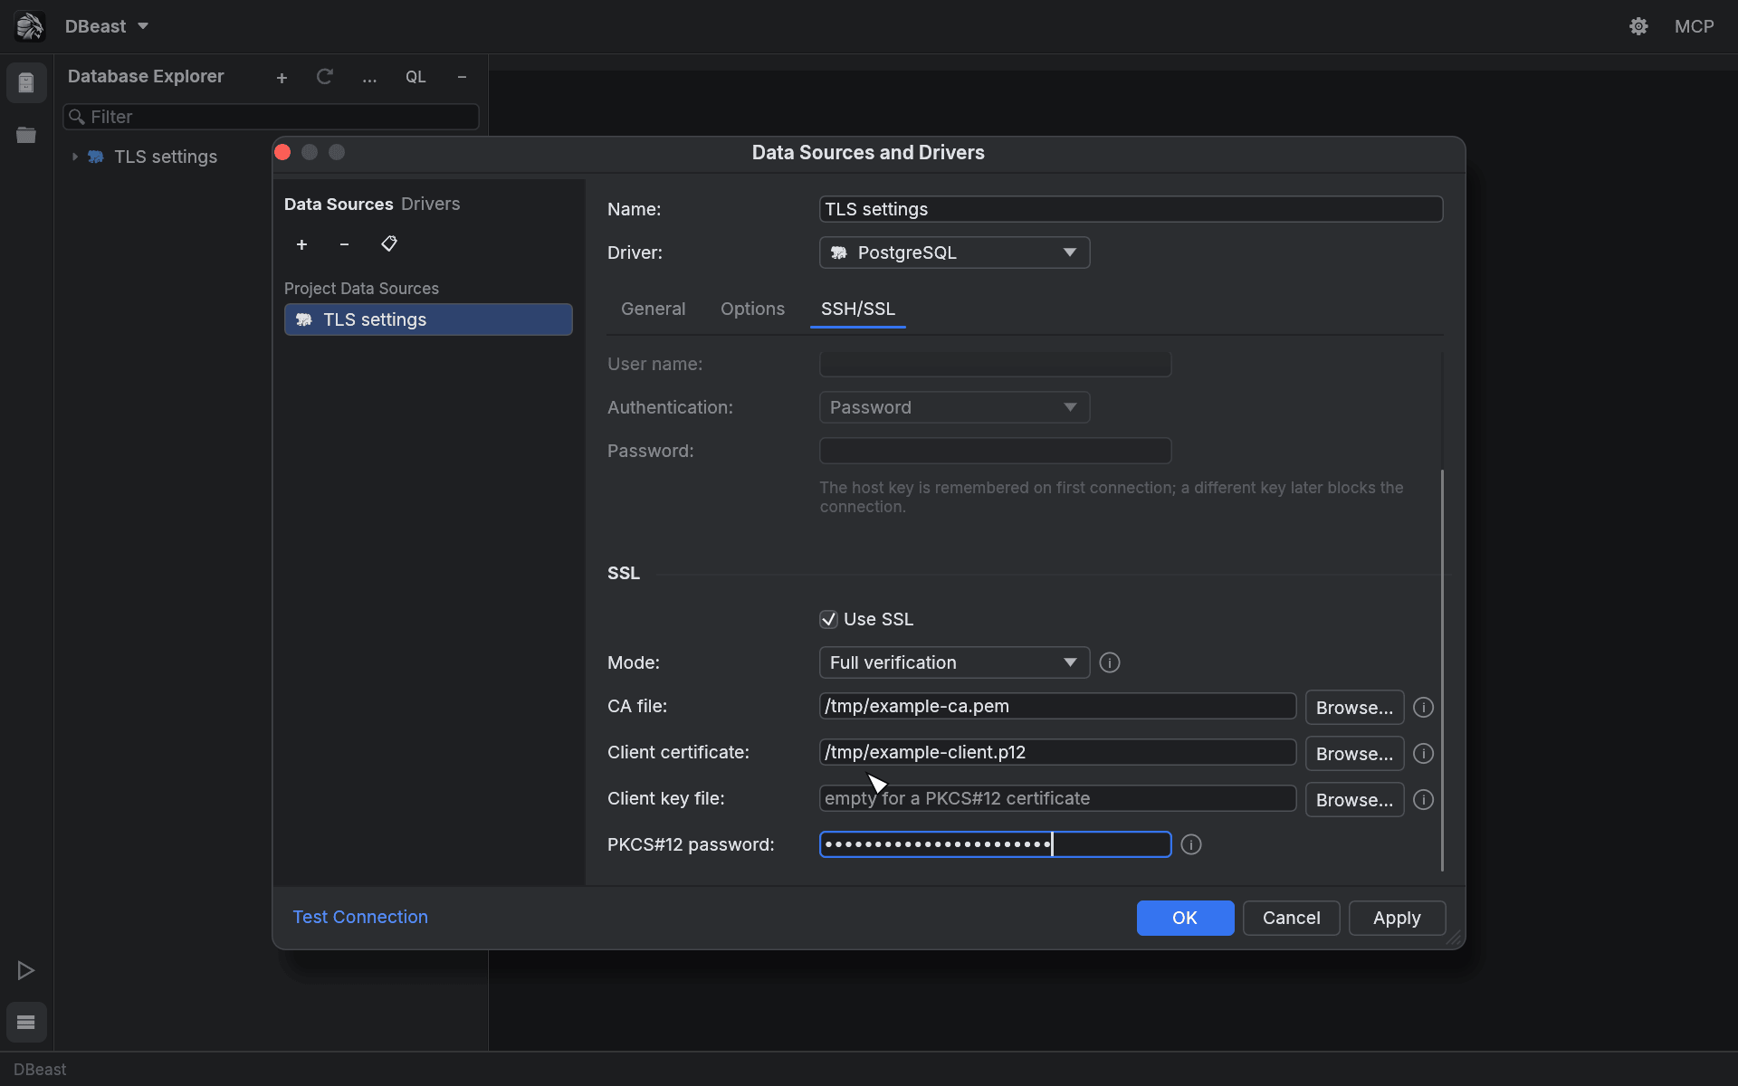The width and height of the screenshot is (1738, 1086).
Task: Click the Apply button
Action: point(1397,918)
